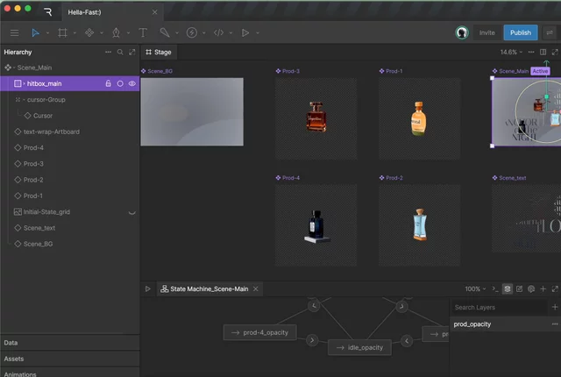Select the idle_opacity state node
Viewport: 561px width, 377px height.
(x=359, y=348)
